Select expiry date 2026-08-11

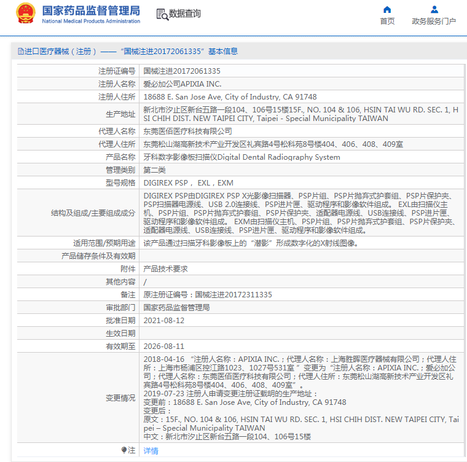coord(164,346)
